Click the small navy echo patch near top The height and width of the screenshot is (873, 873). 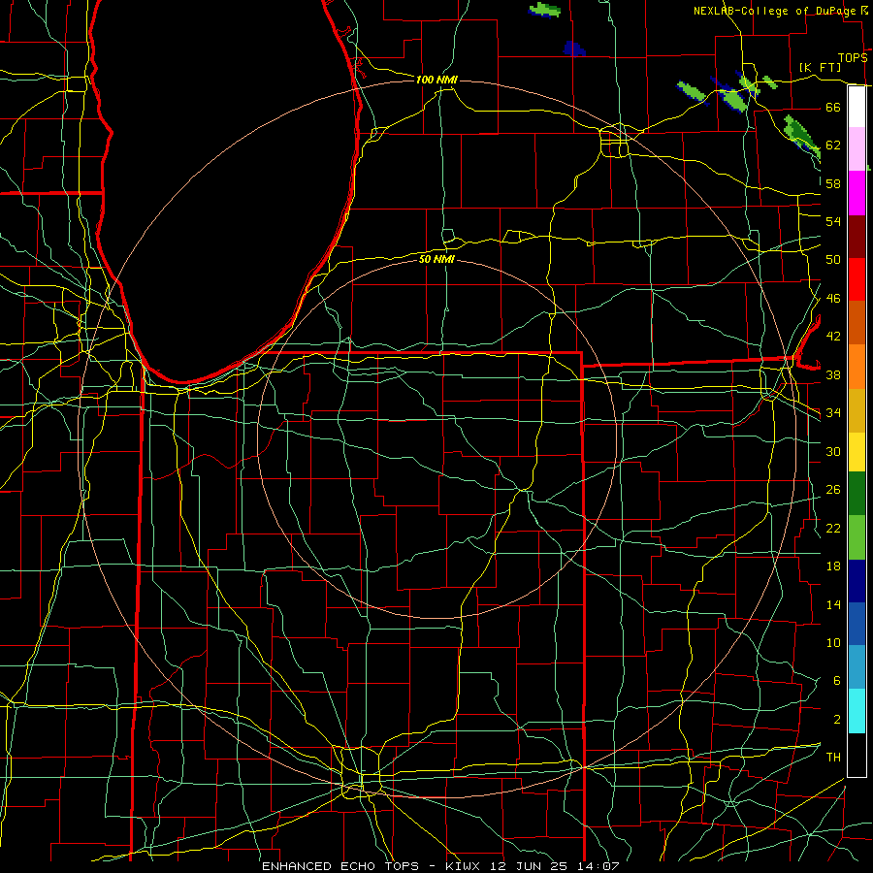pos(573,48)
